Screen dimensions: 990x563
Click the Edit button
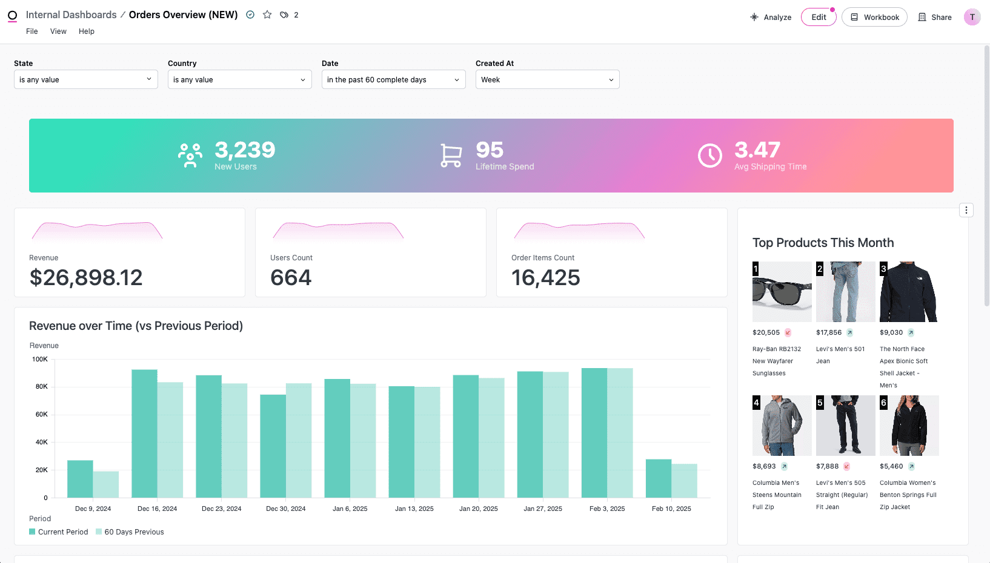818,17
